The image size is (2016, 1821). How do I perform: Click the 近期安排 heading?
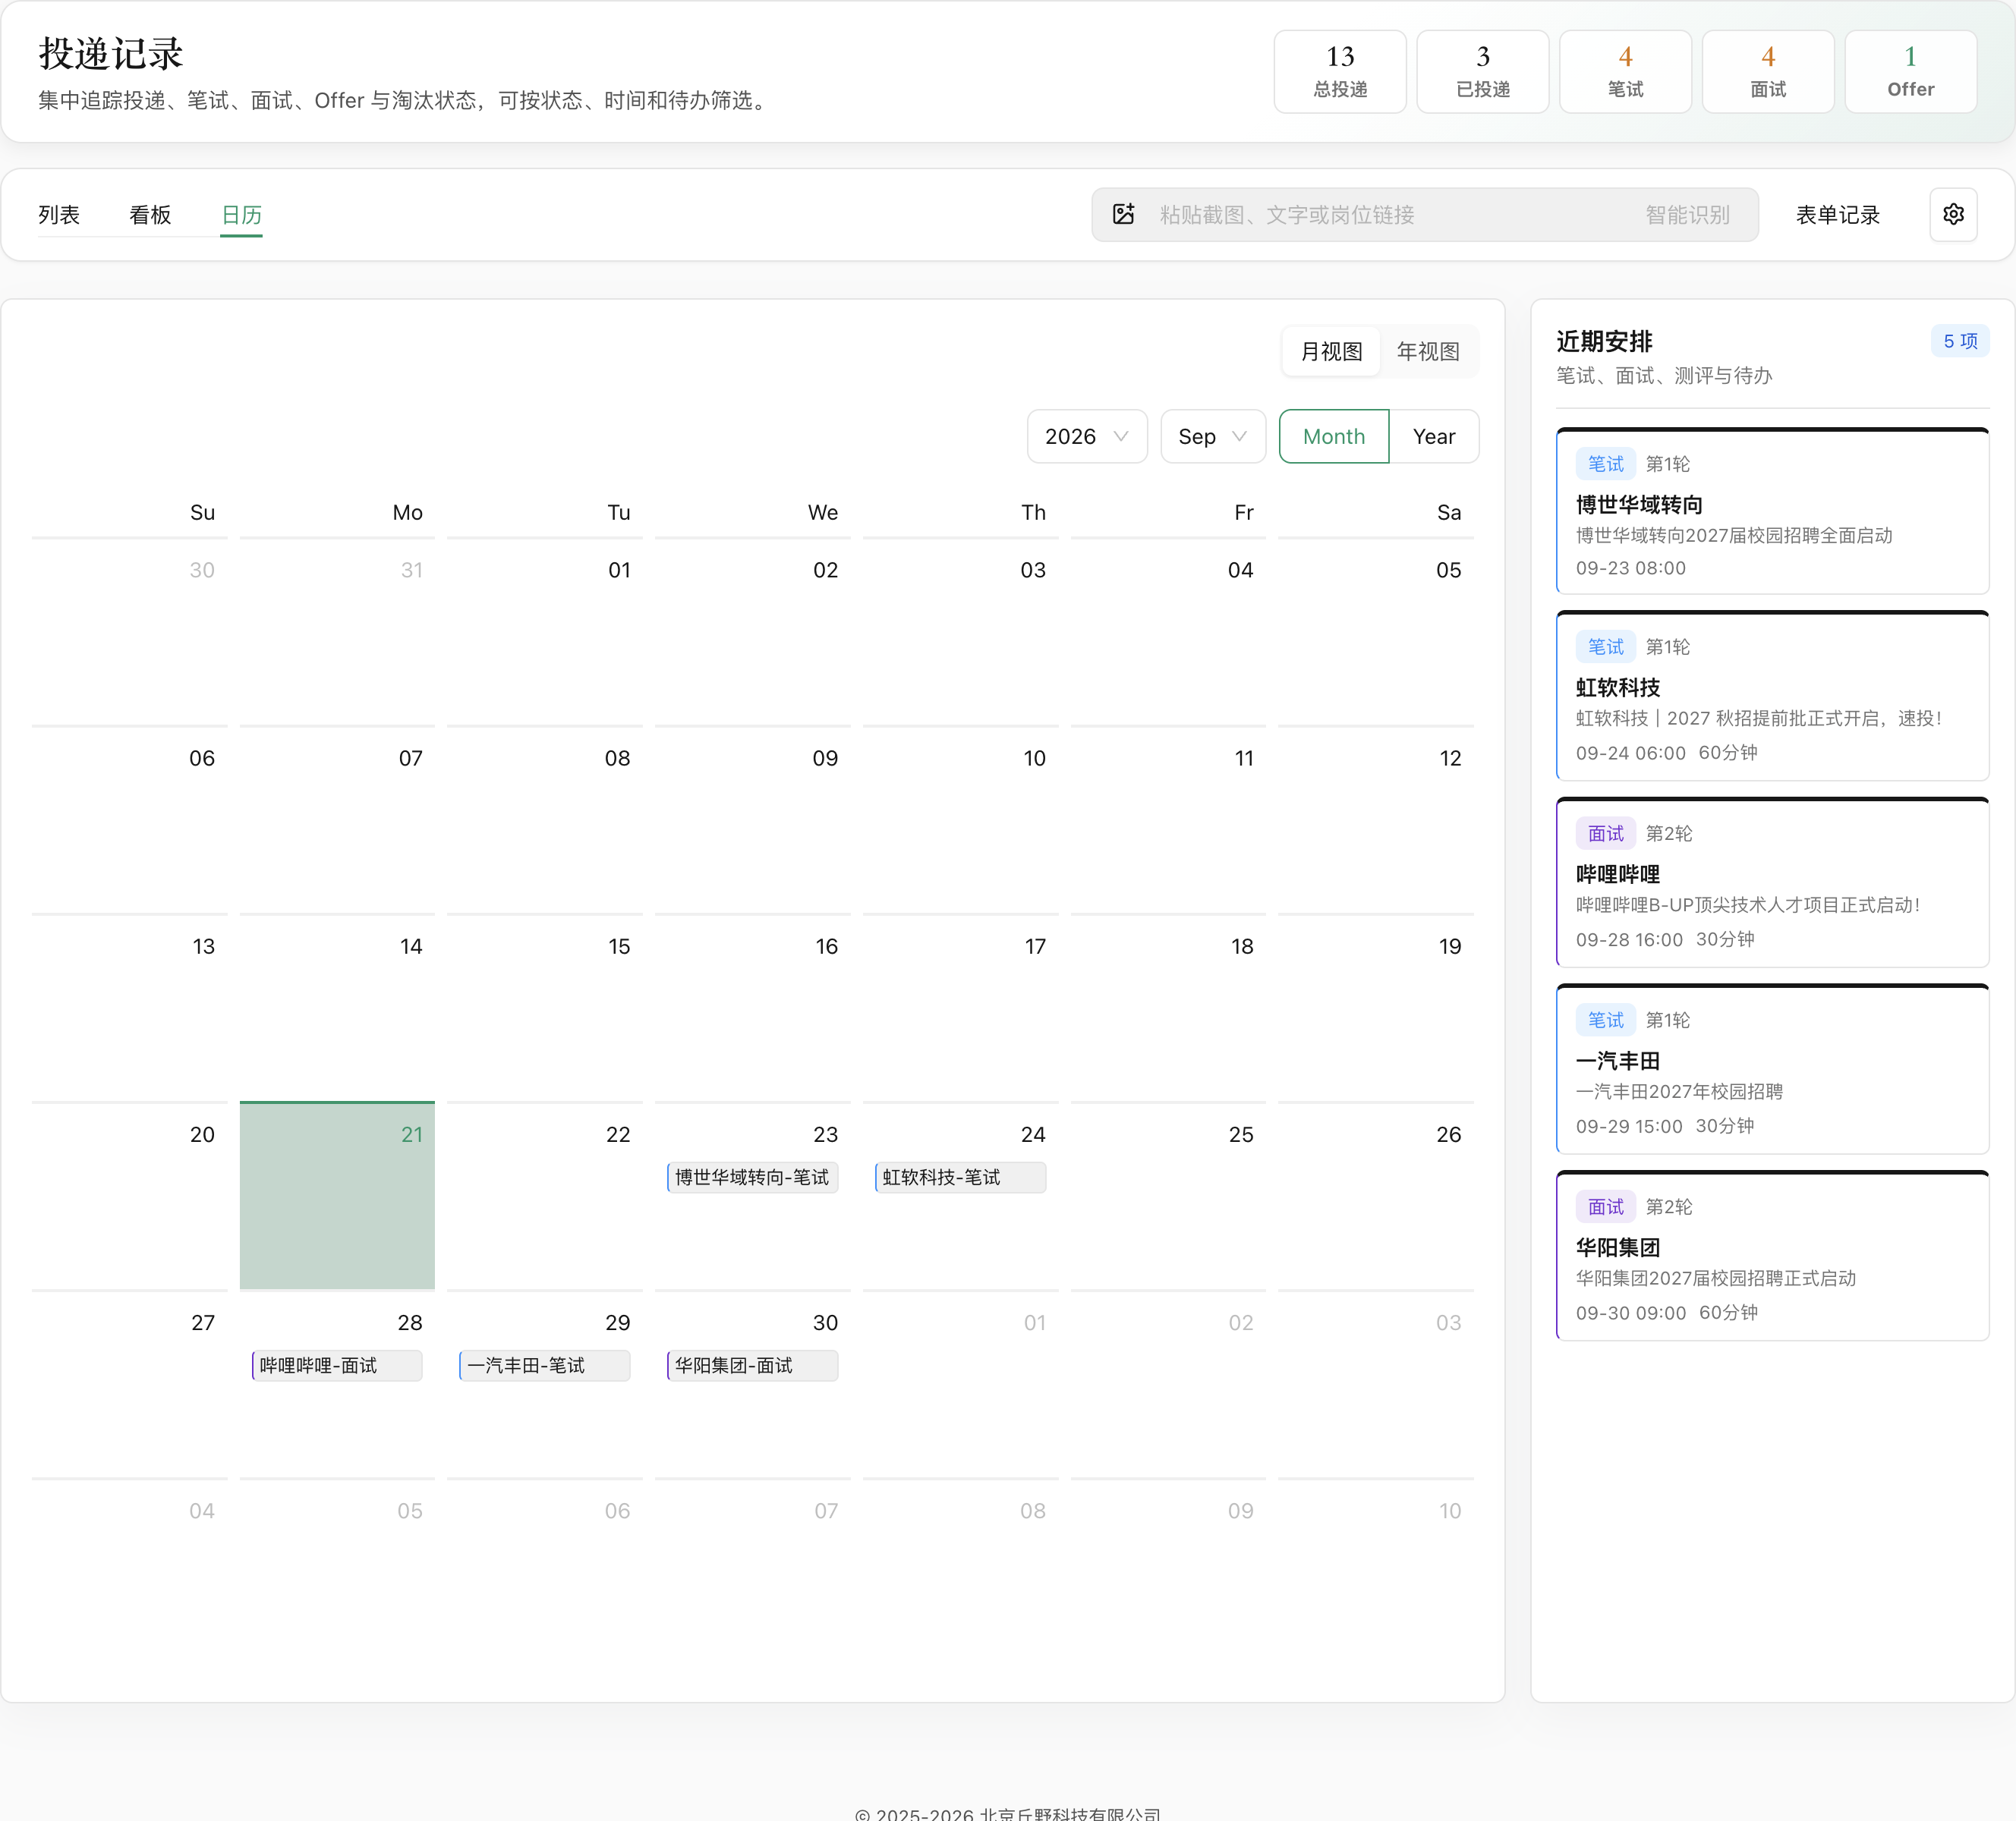1604,341
